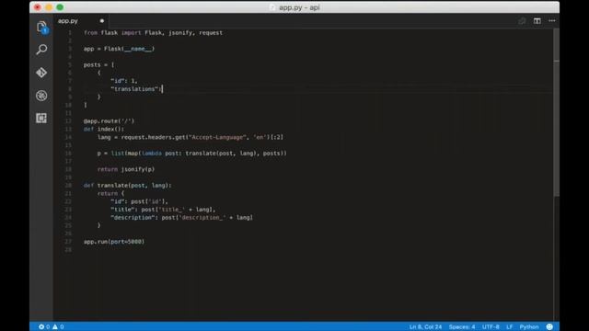Click the 'def index():' line
Screen dimensions: 589x331
(104, 129)
